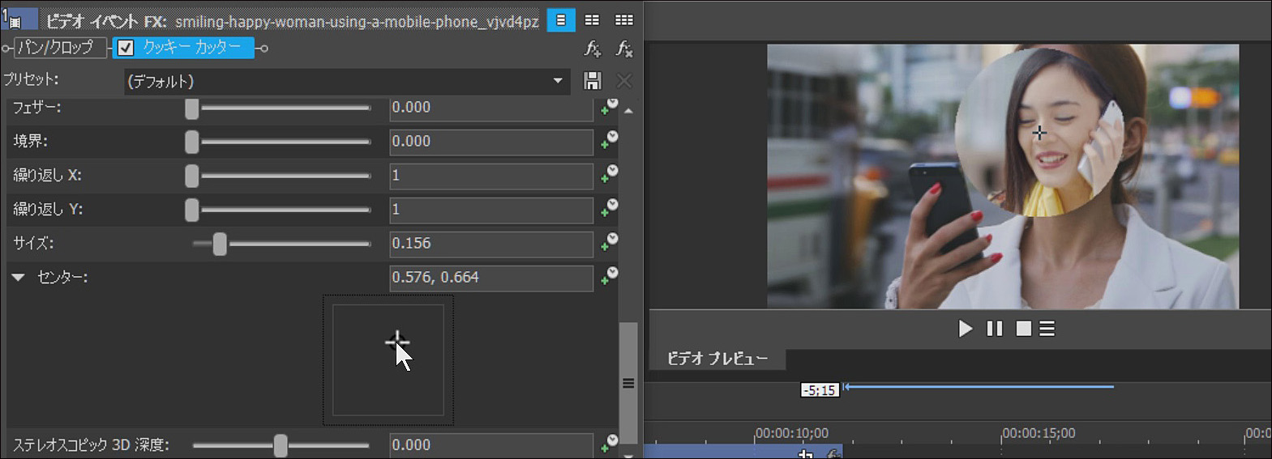Stop the video preview
The image size is (1272, 459).
pos(1024,329)
